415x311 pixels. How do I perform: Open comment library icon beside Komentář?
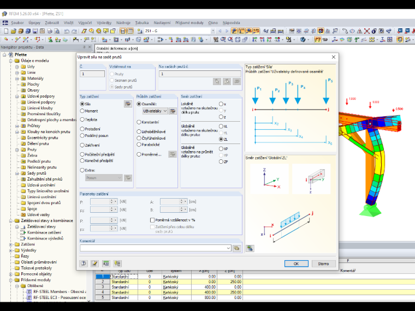click(x=236, y=248)
